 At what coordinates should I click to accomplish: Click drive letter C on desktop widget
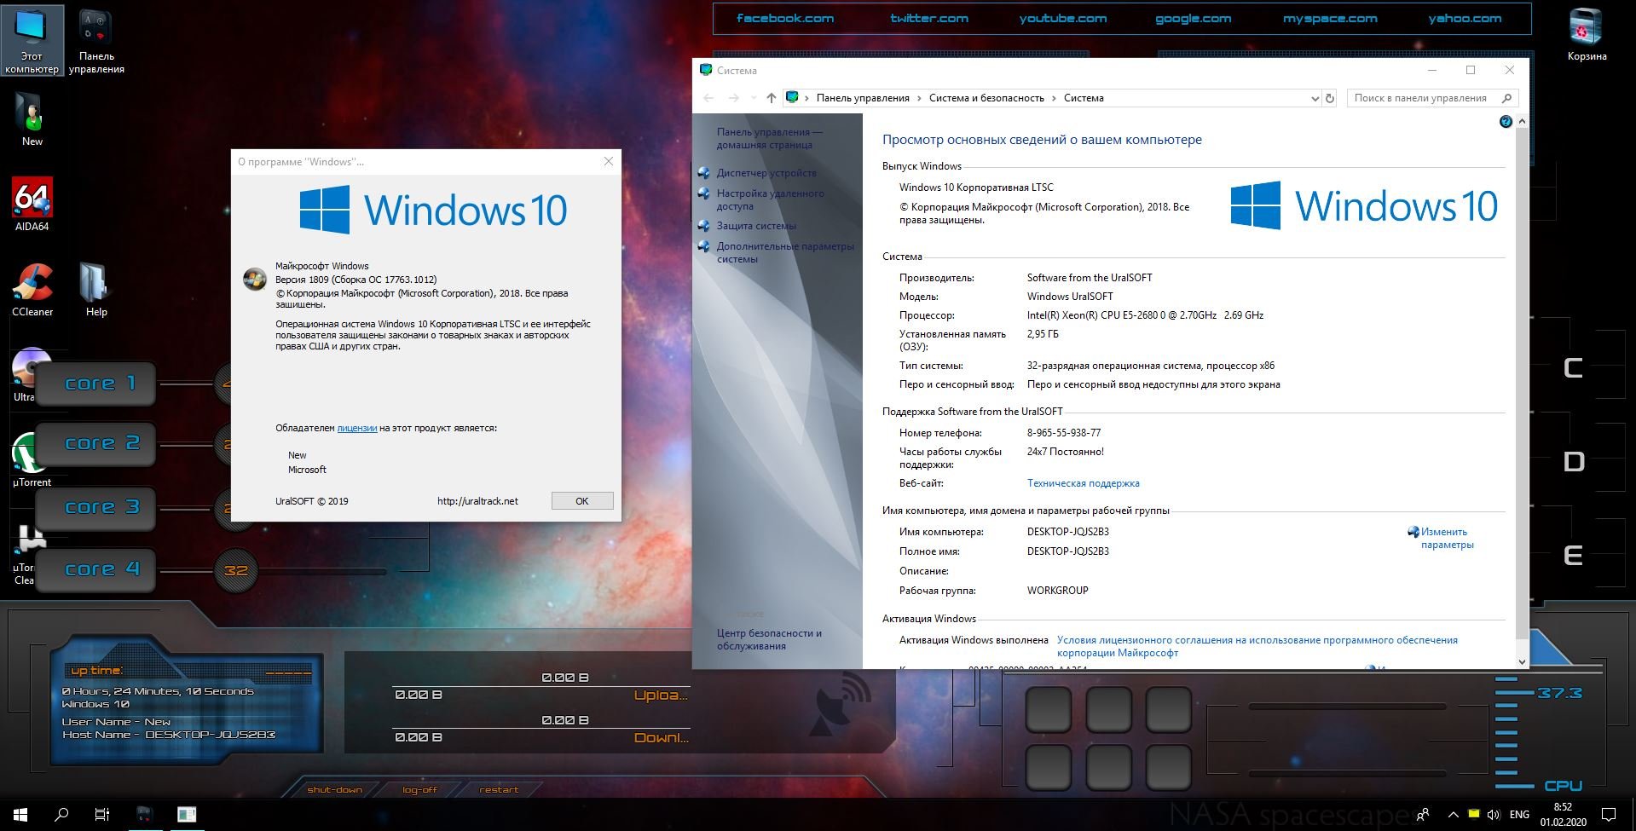[x=1573, y=367]
